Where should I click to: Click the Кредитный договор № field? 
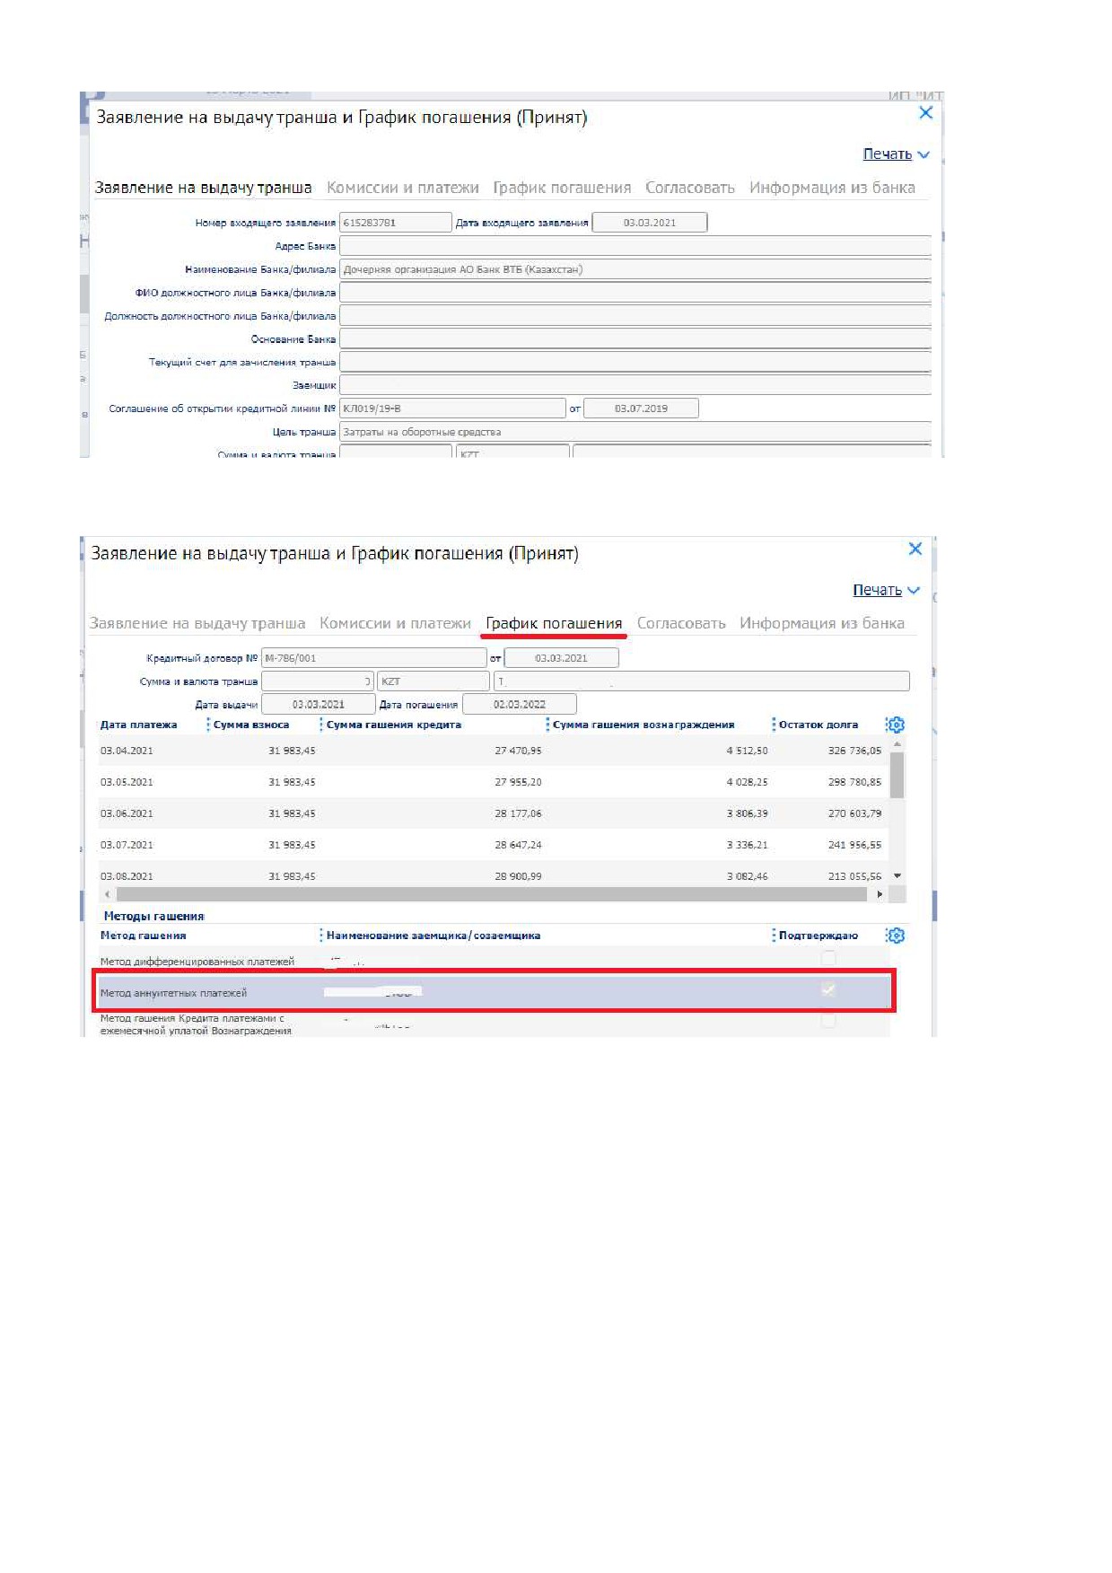[x=373, y=658]
